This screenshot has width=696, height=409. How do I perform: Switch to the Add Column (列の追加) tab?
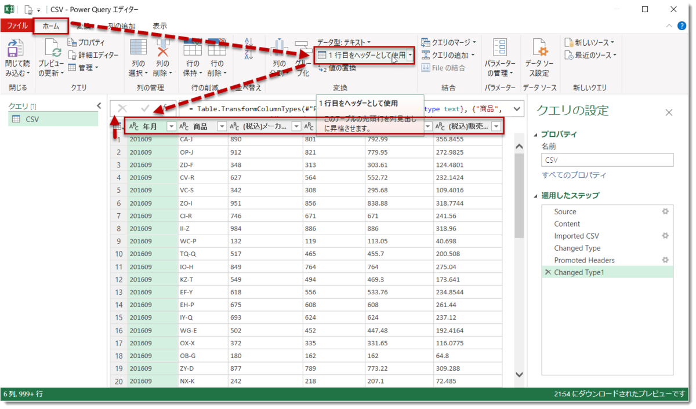pyautogui.click(x=122, y=26)
